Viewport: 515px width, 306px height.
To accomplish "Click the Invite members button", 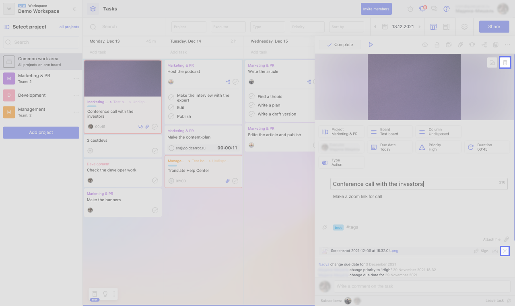I will pyautogui.click(x=376, y=9).
